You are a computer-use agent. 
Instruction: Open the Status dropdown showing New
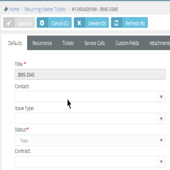[90, 140]
